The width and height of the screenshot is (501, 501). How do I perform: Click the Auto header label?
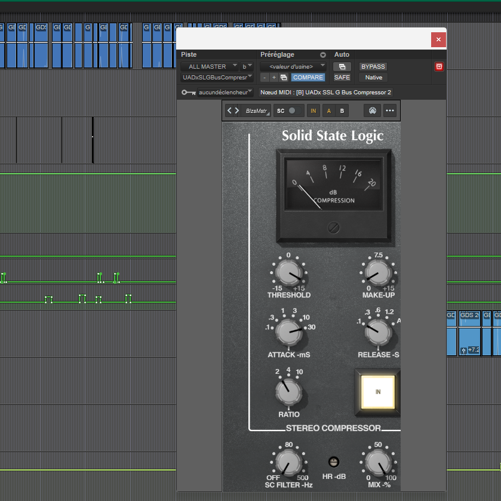click(342, 54)
